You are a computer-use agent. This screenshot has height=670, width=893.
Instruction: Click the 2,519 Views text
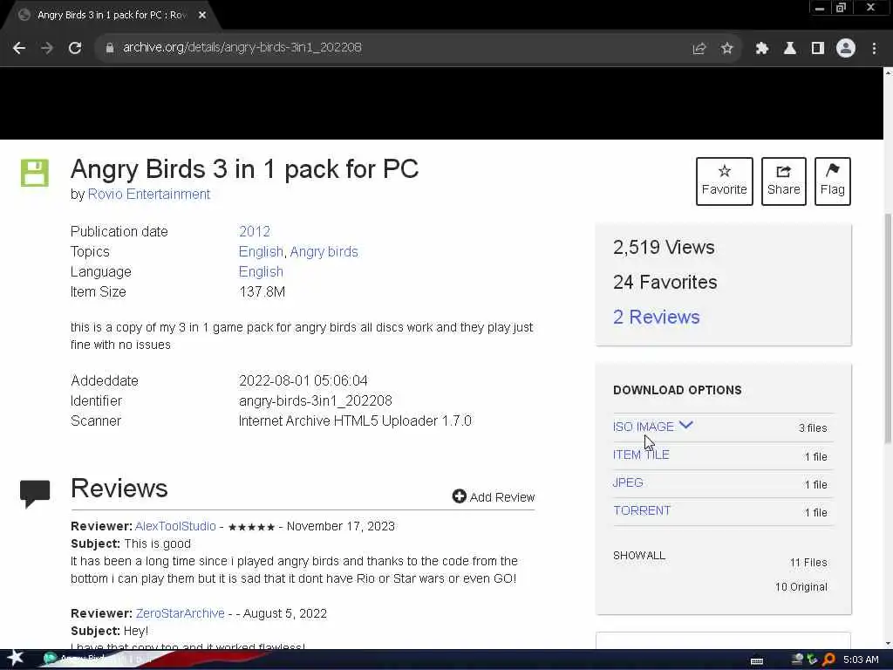[664, 247]
